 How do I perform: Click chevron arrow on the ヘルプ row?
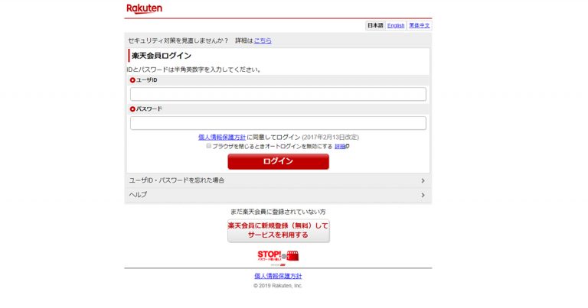[x=423, y=196]
